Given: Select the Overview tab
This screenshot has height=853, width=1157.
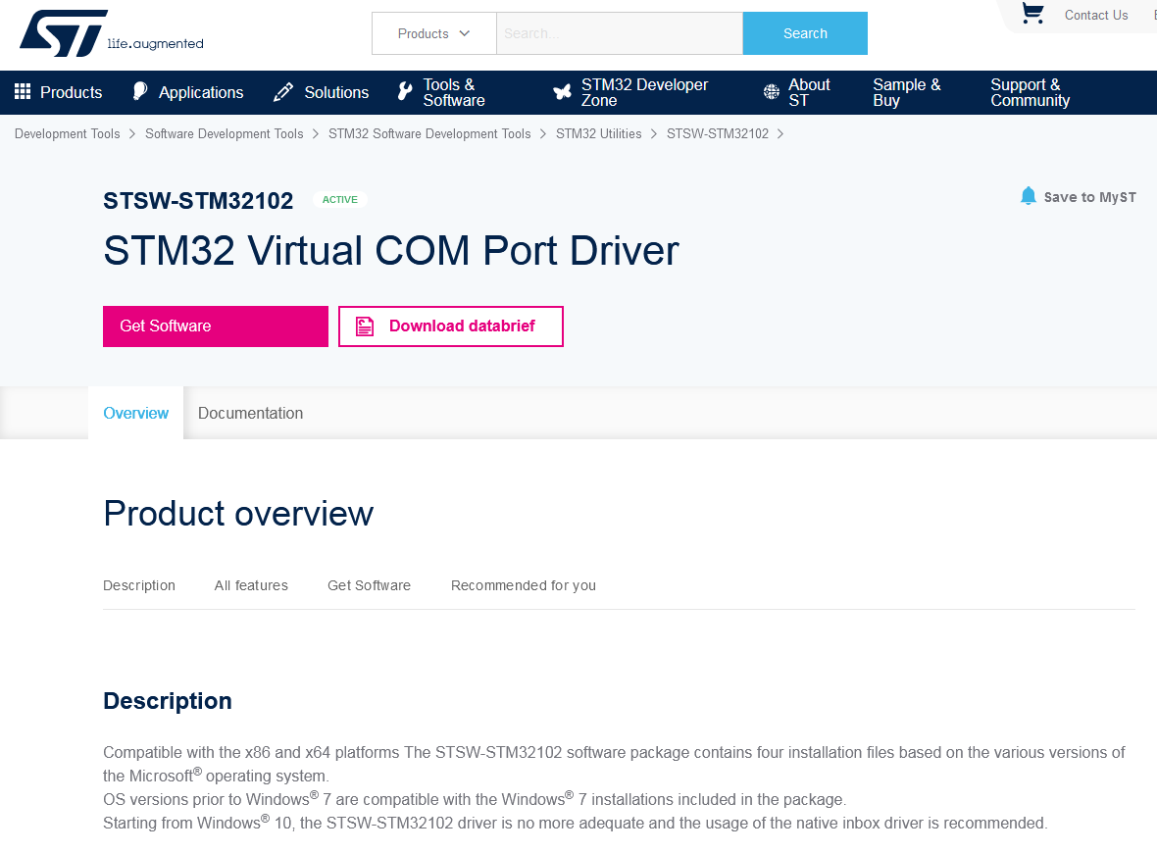Looking at the screenshot, I should click(x=135, y=413).
